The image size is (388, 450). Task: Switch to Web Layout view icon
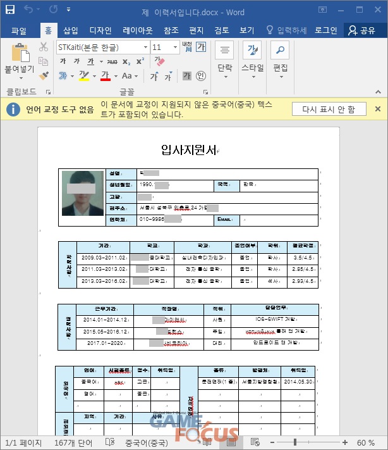tap(255, 442)
